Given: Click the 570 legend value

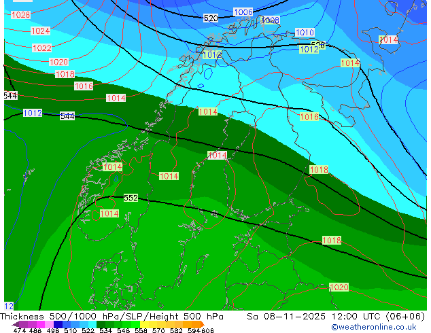Looking at the screenshot, I should [158, 330].
